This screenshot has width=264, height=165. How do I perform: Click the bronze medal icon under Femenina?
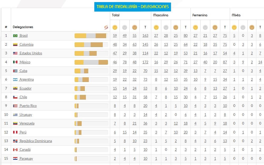click(x=215, y=27)
